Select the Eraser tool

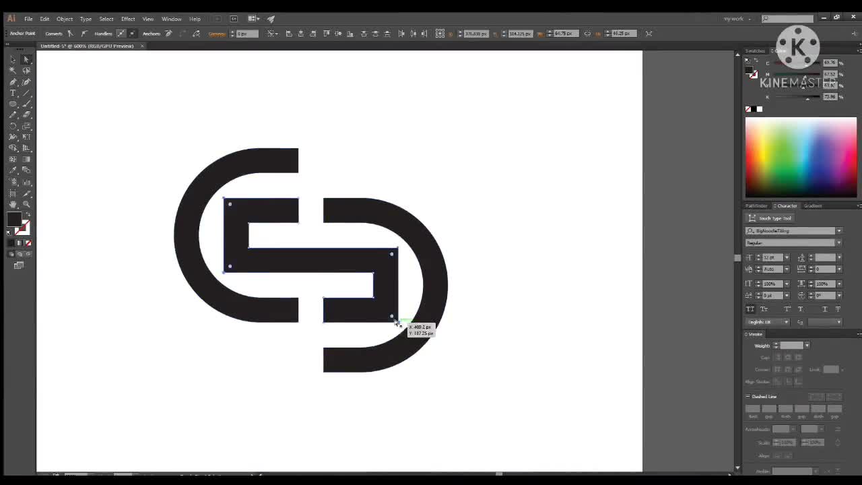pos(26,115)
